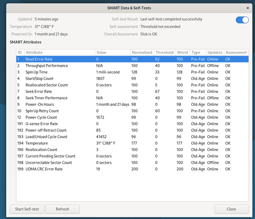Select the Seek Timer Performance row
The height and width of the screenshot is (219, 255).
point(132,98)
